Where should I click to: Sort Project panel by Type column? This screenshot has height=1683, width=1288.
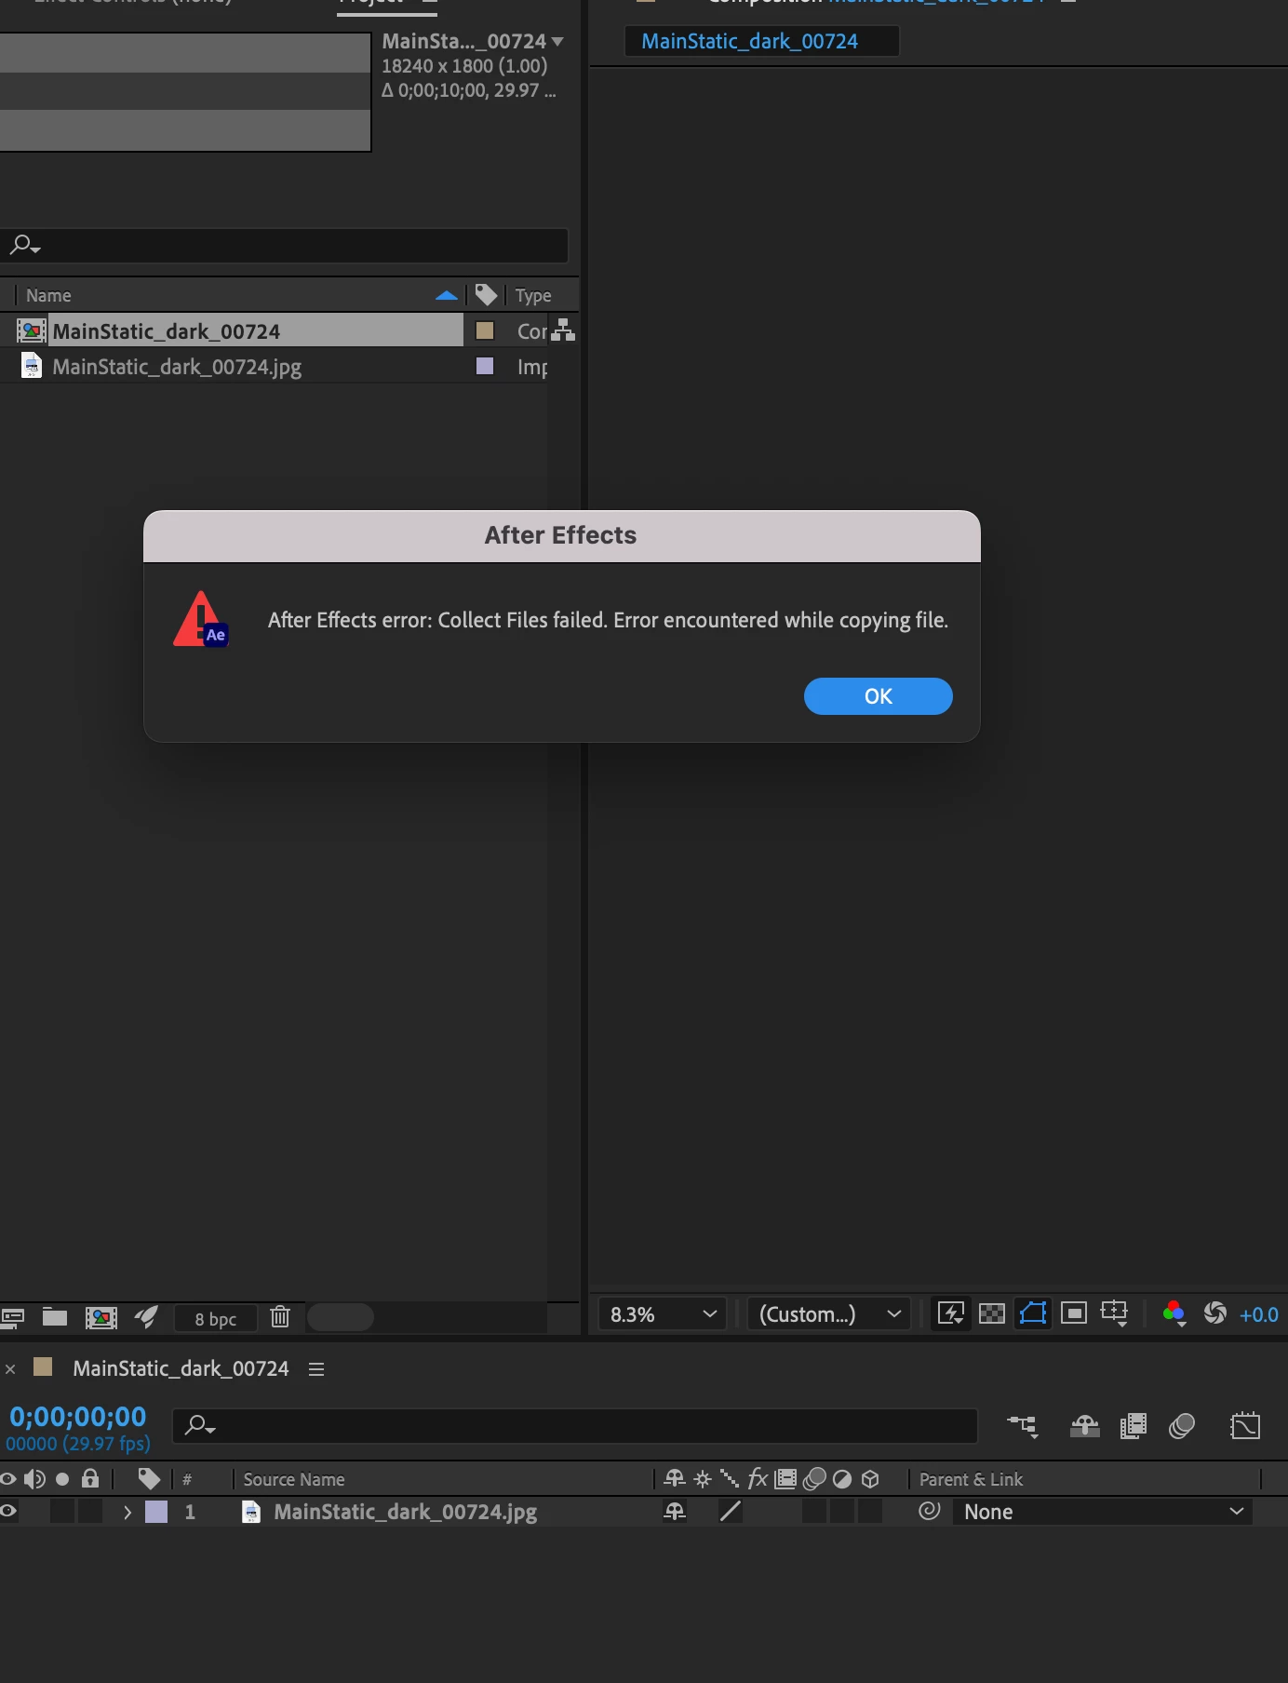533,295
